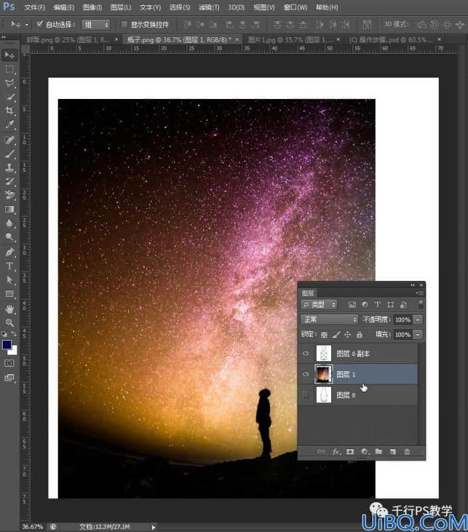Toggle lock transparent pixels
This screenshot has width=468, height=532.
pos(324,335)
